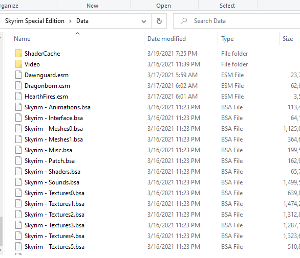Select the Video folder name
Viewport: 300px width, 258px height.
click(x=32, y=64)
